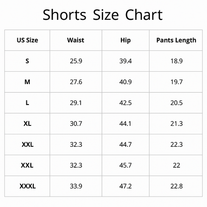207x207 pixels.
Task: Click hip value 45.7
Action: 125,165
